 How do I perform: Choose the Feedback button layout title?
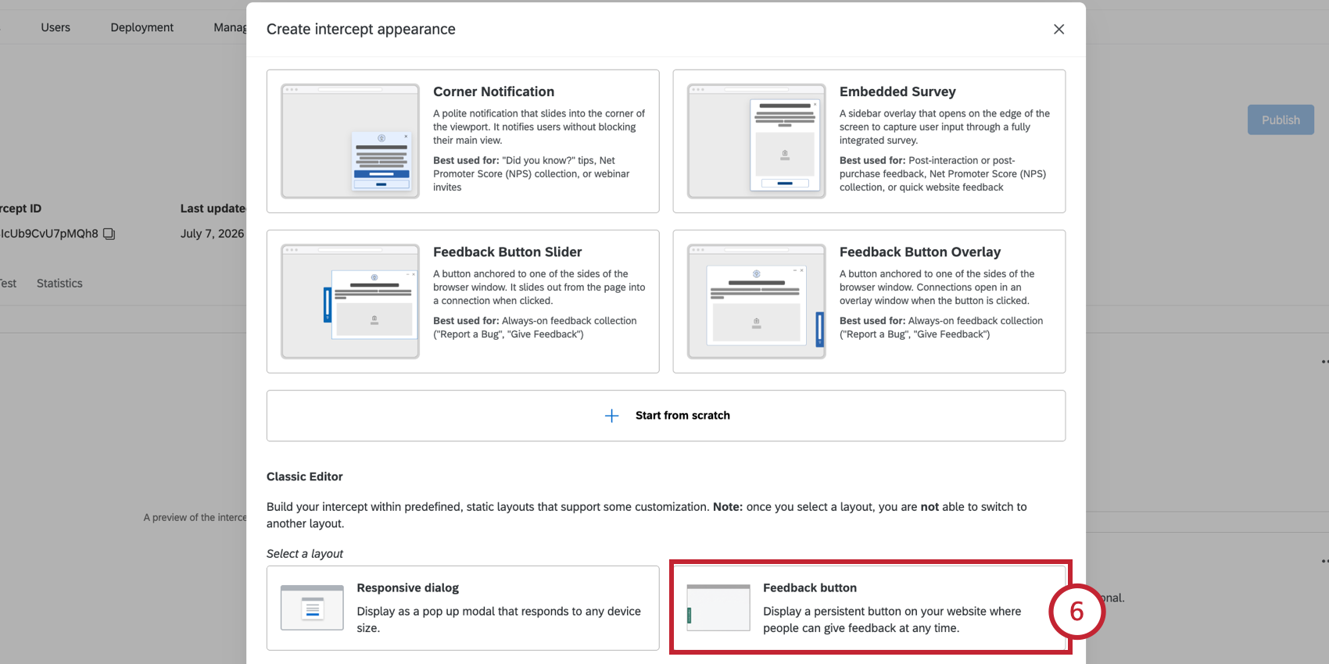pos(810,587)
